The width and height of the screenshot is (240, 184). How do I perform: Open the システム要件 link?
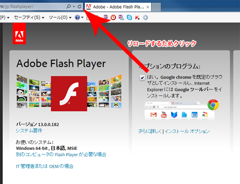(29, 131)
